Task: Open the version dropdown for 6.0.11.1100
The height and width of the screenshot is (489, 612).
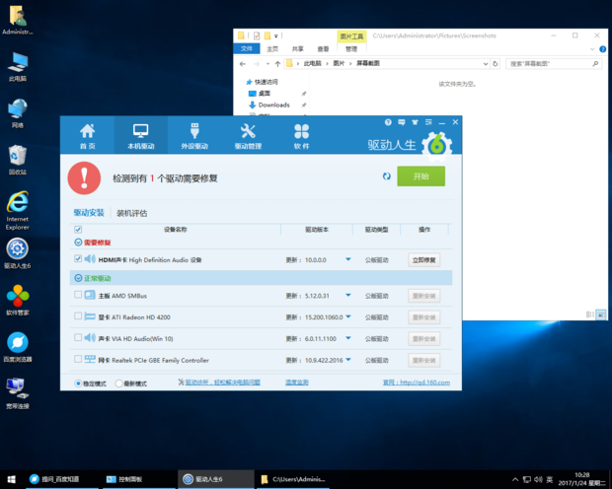Action: (348, 338)
